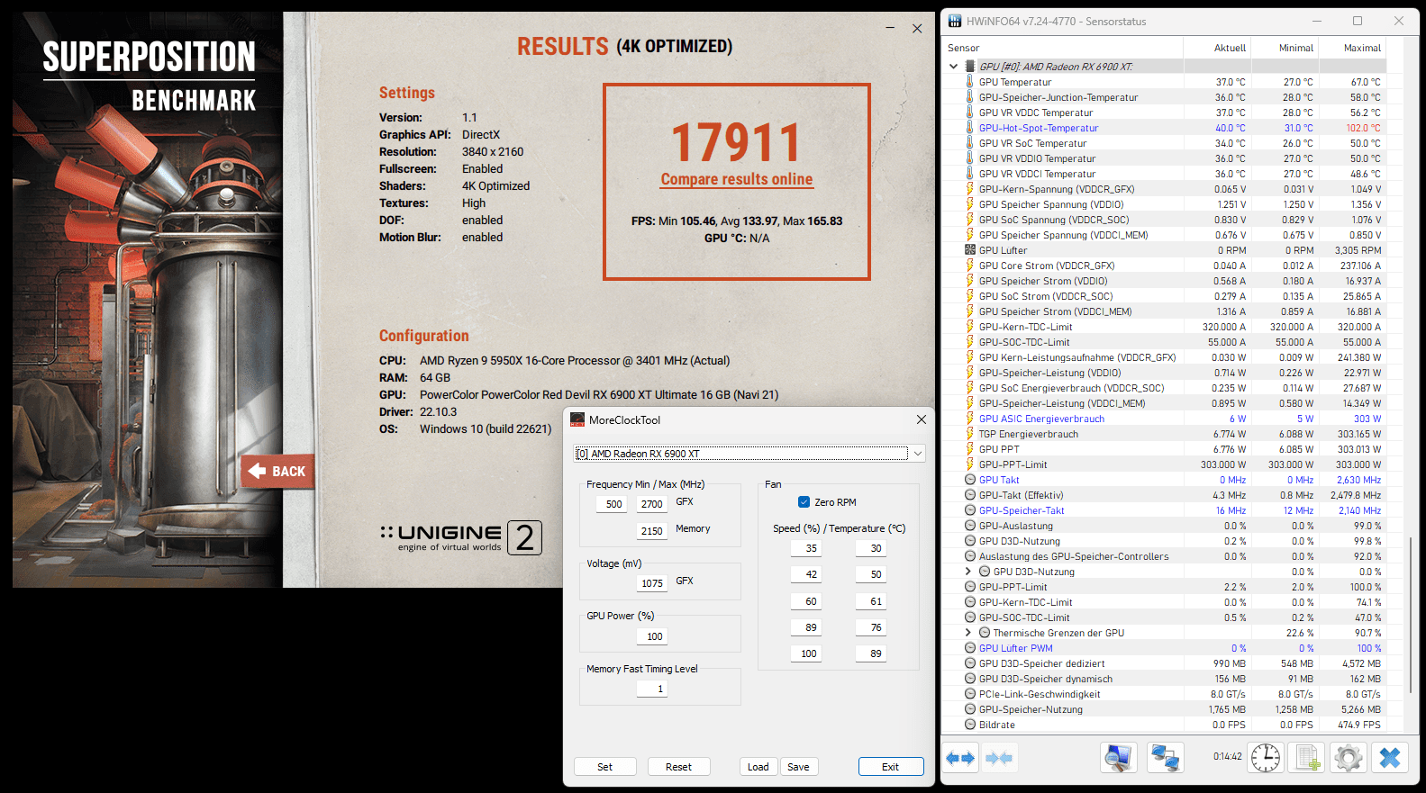Screen dimensions: 1426x793
Task: Click thermometer icon beside GPU-Hot-Spot-Temperatur
Action: pos(970,128)
